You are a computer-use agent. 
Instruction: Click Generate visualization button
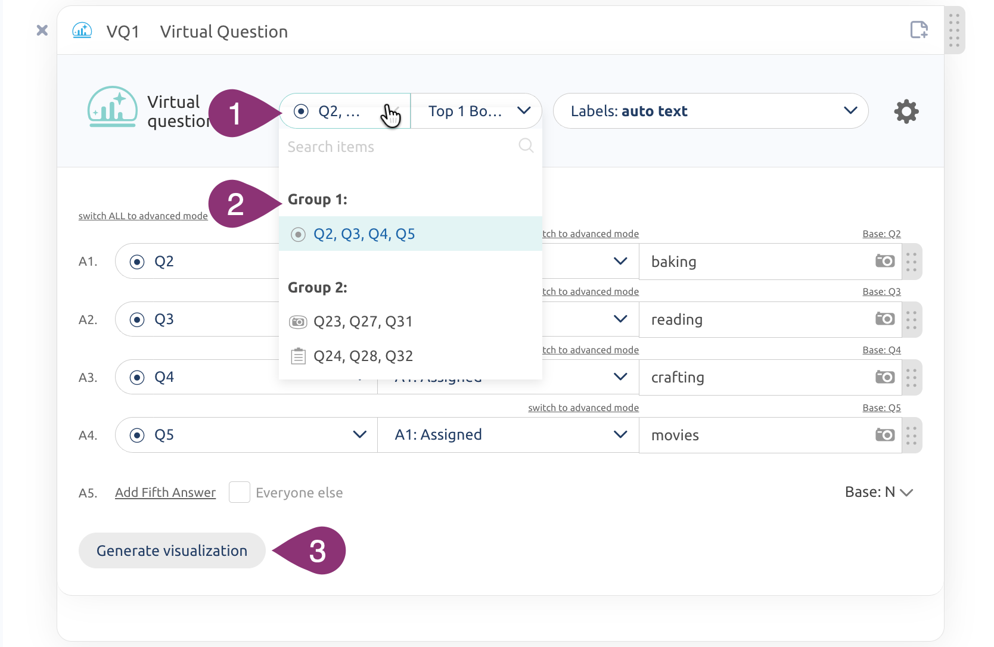pyautogui.click(x=172, y=550)
